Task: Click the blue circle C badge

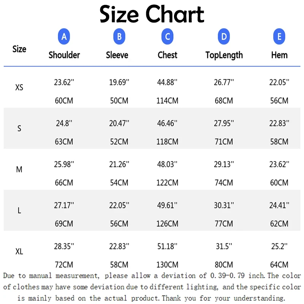Action: pyautogui.click(x=167, y=37)
